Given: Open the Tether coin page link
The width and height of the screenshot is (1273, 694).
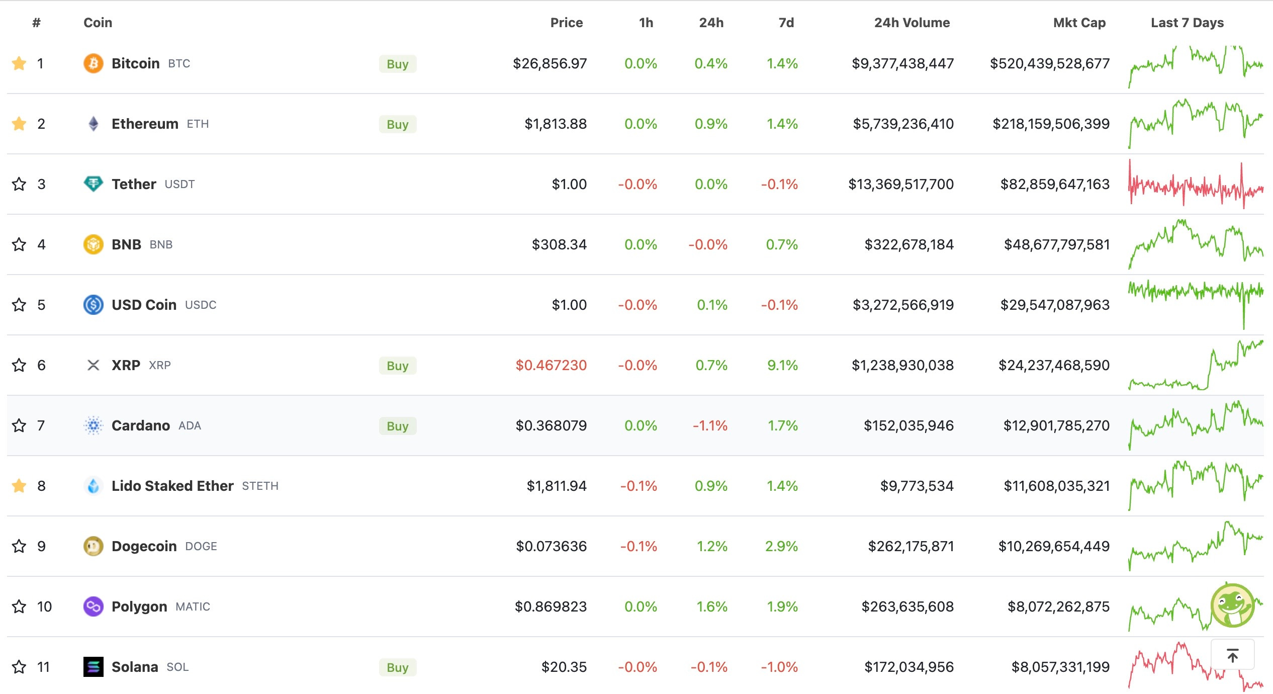Looking at the screenshot, I should pyautogui.click(x=134, y=184).
